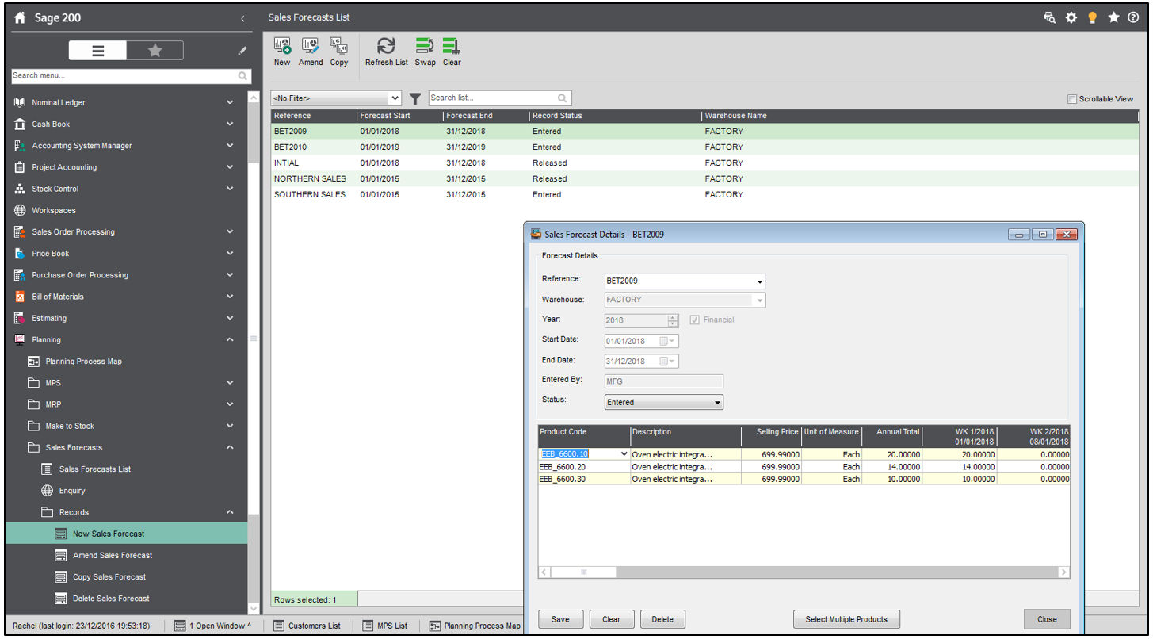Click the Delete button
This screenshot has height=639, width=1153.
662,619
